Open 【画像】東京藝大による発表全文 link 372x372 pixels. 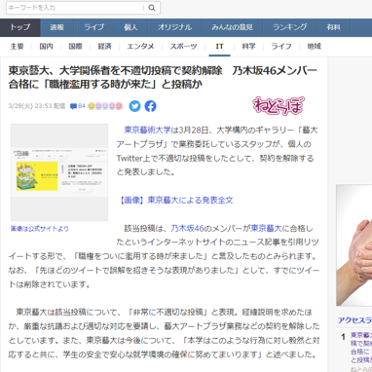tap(175, 201)
